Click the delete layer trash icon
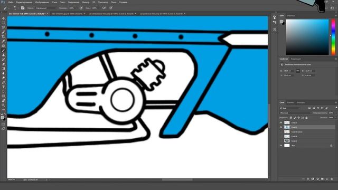This screenshot has width=338, height=190. pos(332,179)
